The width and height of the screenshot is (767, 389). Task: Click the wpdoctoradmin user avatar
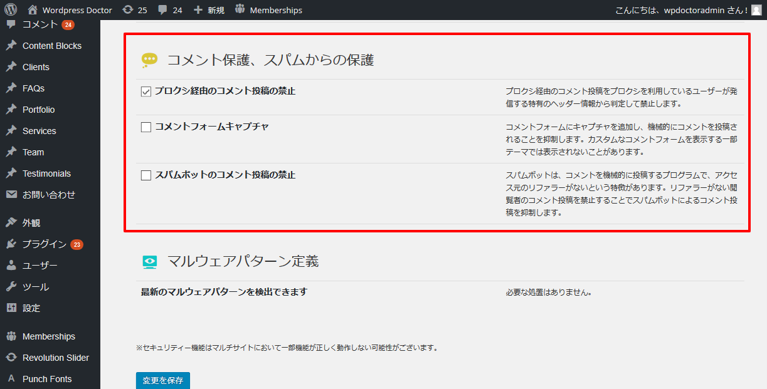757,10
